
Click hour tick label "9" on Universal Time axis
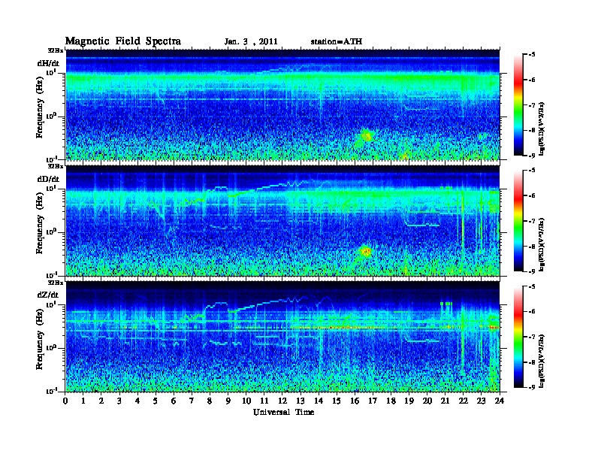pos(228,401)
